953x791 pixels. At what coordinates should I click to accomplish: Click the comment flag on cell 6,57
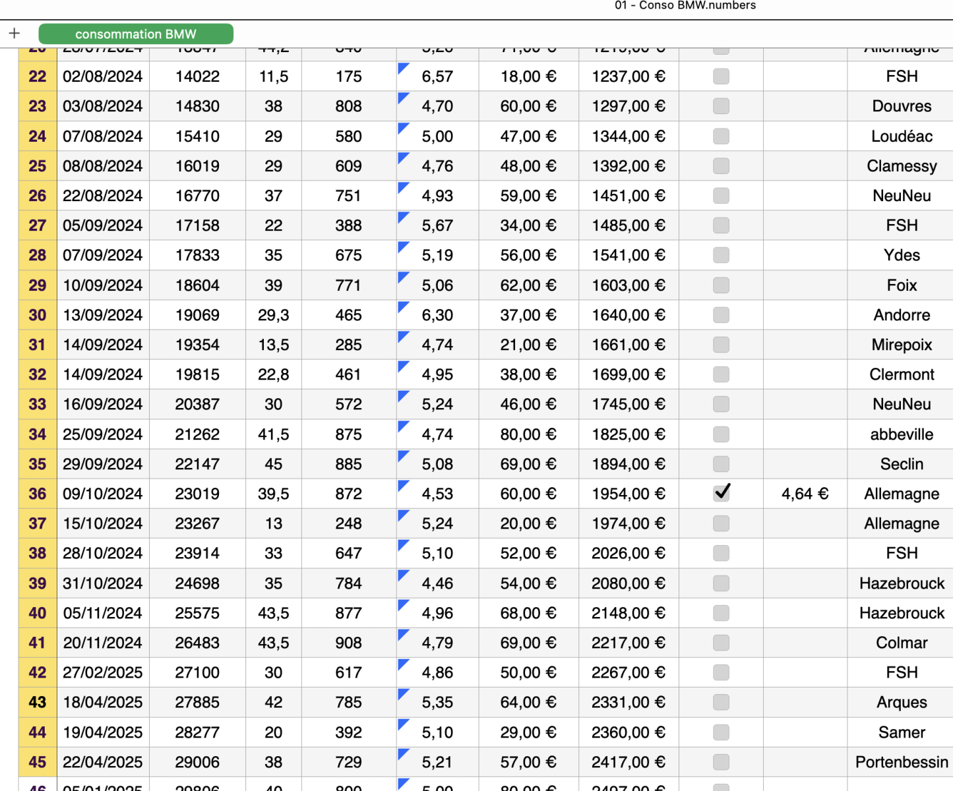[x=403, y=68]
